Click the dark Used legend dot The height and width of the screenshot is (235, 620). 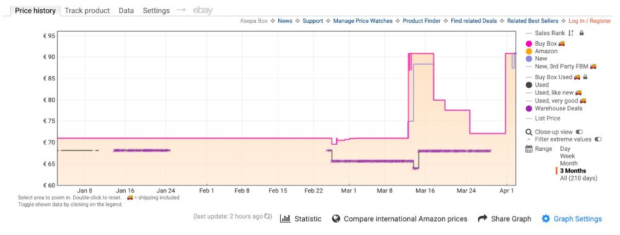pos(529,85)
